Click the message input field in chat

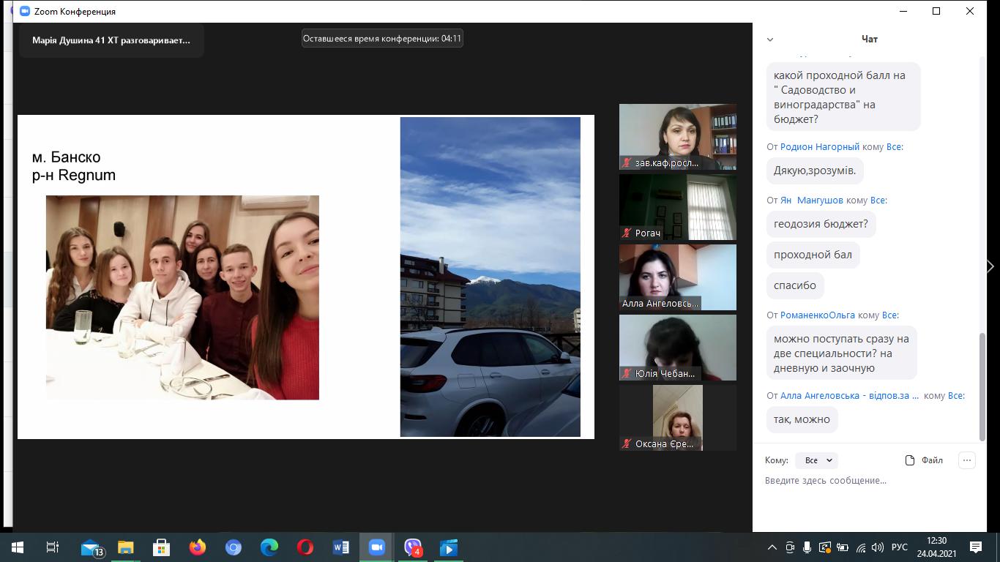(x=864, y=481)
